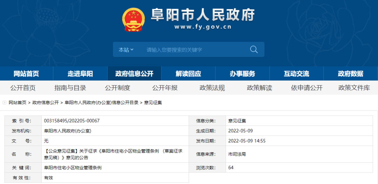The height and width of the screenshot is (184, 378).
Task: Open 公开年报 sub-navigation
Action: click(165, 88)
